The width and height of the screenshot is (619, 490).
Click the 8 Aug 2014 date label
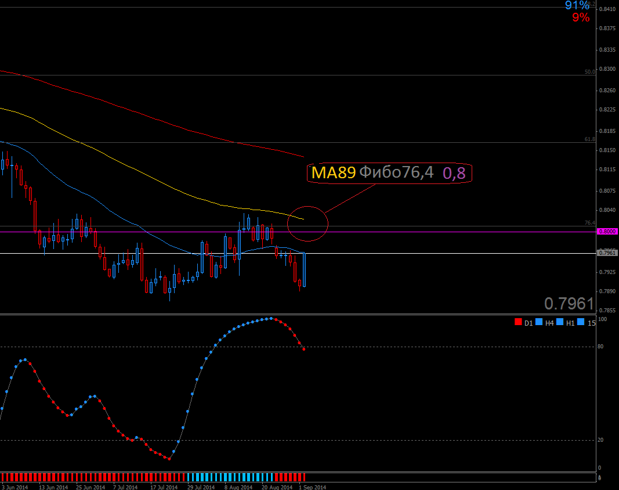(x=238, y=487)
